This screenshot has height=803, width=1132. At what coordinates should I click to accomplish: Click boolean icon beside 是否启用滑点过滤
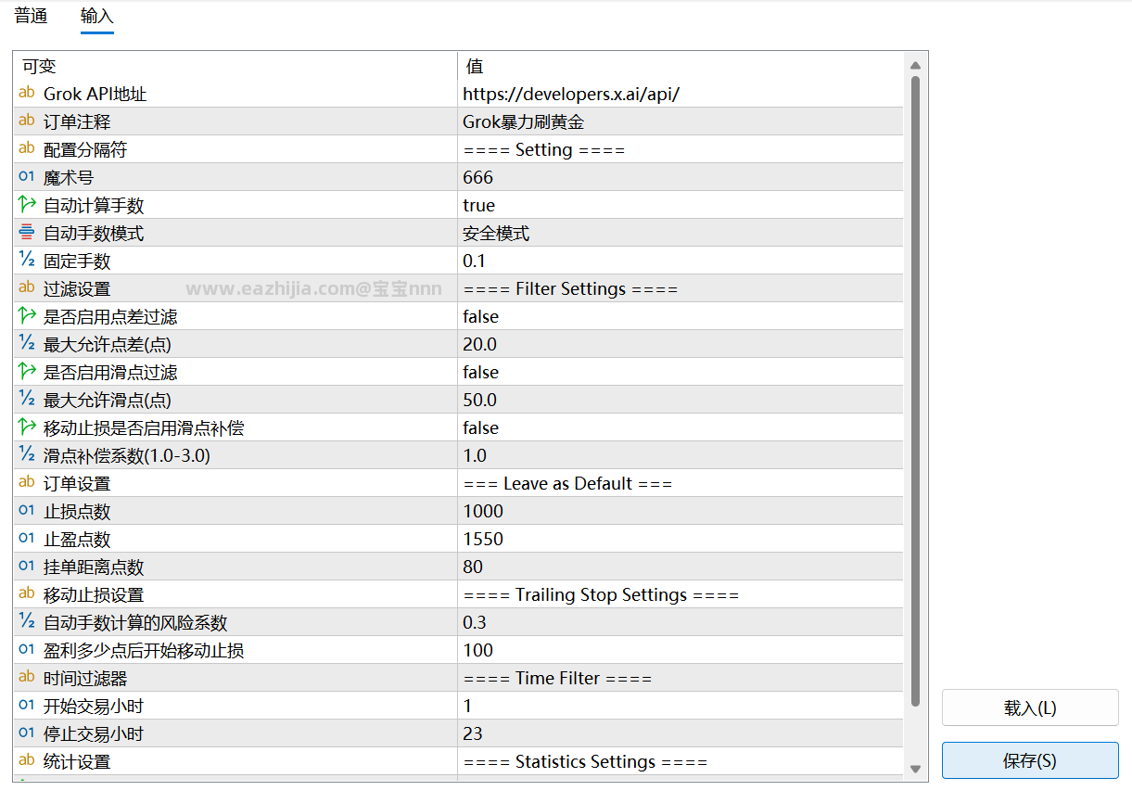pyautogui.click(x=26, y=372)
